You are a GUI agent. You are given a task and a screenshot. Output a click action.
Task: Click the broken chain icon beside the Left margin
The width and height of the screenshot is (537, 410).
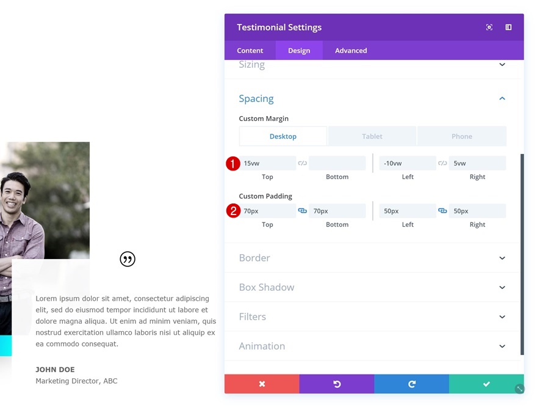pyautogui.click(x=441, y=163)
